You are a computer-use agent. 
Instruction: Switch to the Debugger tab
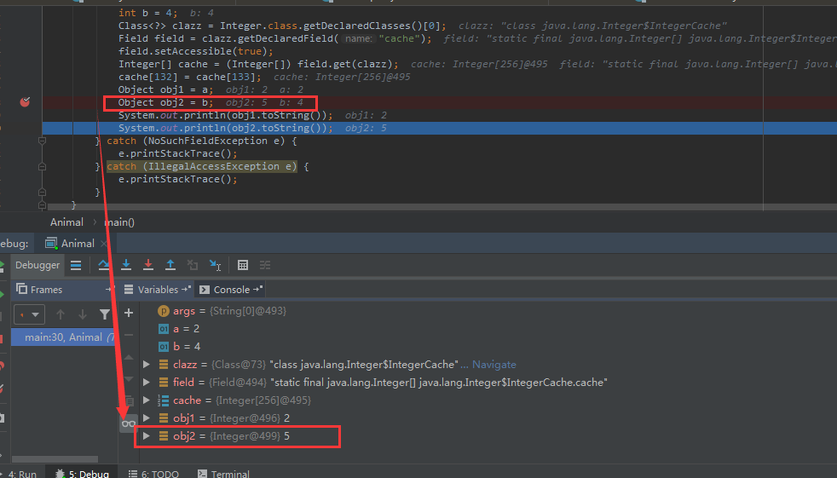coord(38,265)
